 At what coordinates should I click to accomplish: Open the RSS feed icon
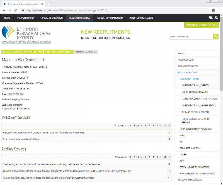coord(216,18)
